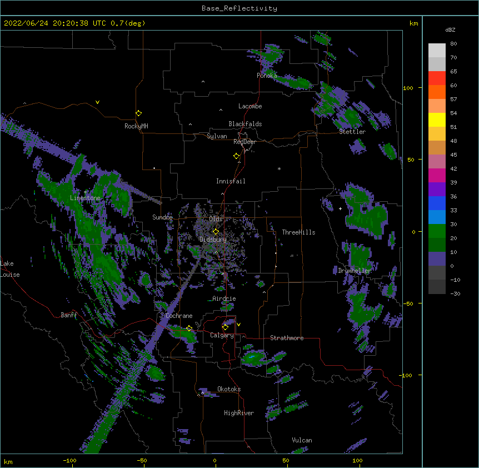Click the Drumheller label
This screenshot has height=468, width=479.
coord(355,271)
